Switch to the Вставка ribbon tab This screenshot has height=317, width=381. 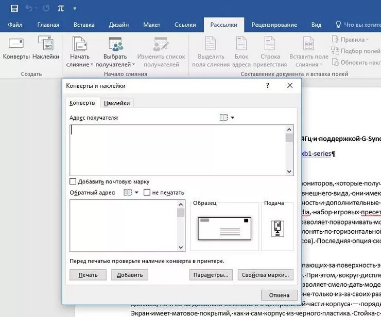click(x=84, y=25)
